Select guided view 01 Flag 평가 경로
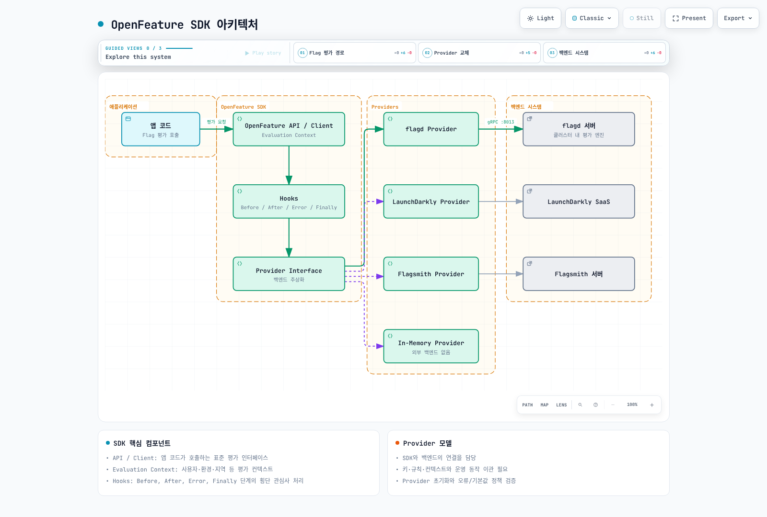 click(x=355, y=53)
